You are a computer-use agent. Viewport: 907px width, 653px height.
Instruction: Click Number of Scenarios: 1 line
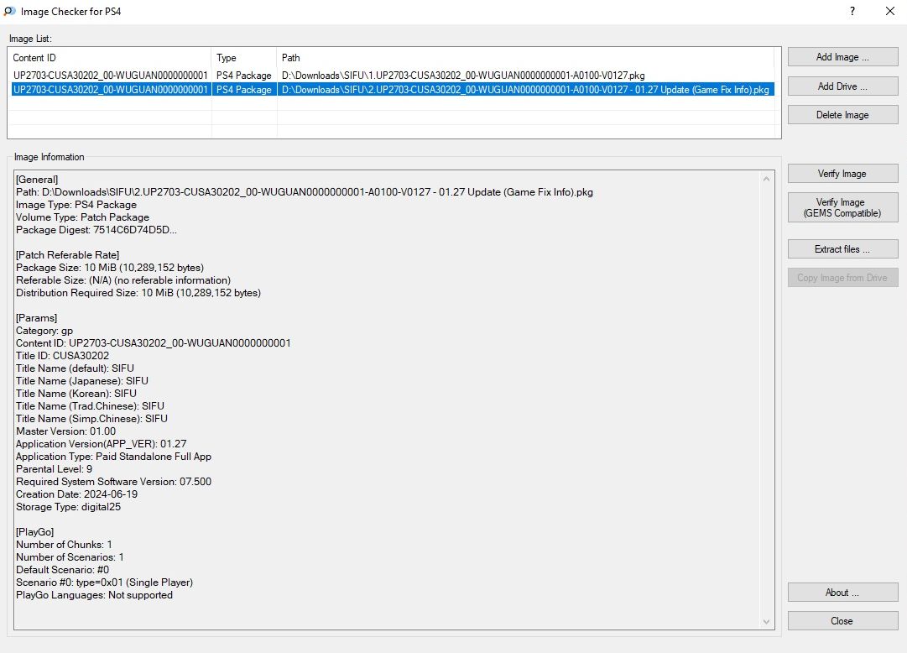[70, 557]
